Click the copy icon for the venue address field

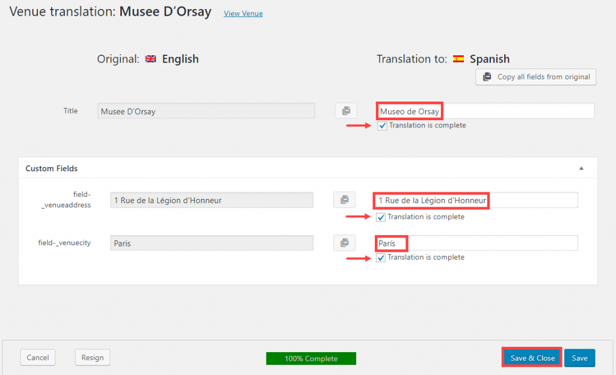click(345, 200)
